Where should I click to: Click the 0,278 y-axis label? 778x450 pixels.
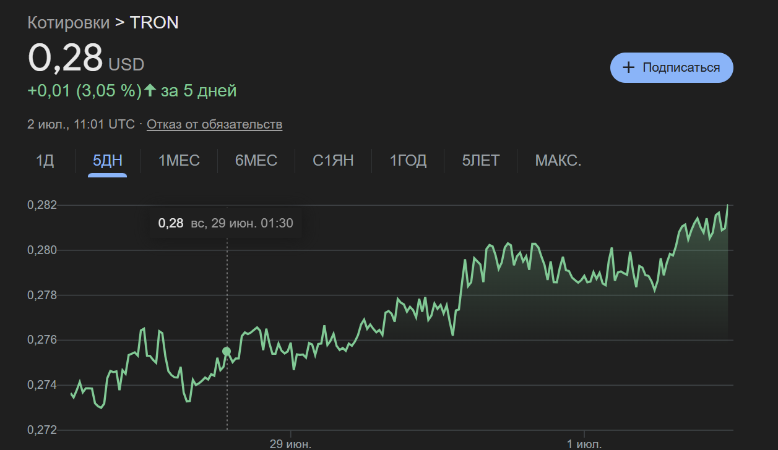click(x=42, y=295)
